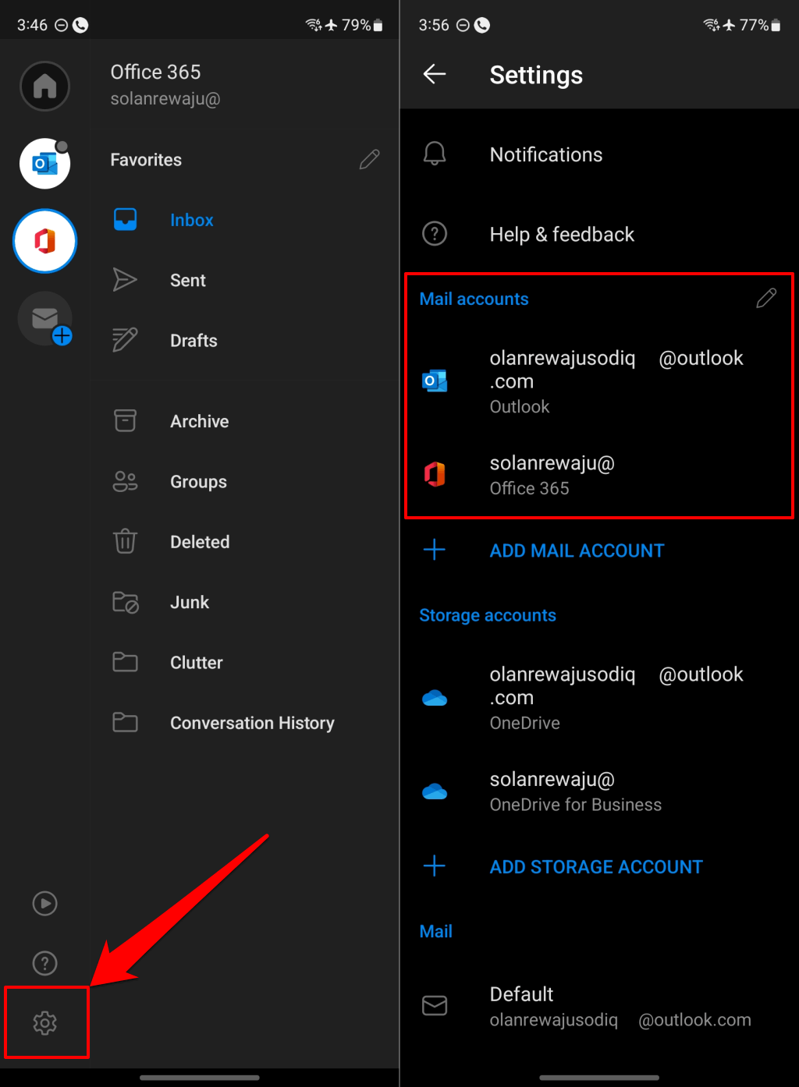
Task: Select the Office 365 account avatar
Action: pos(44,241)
